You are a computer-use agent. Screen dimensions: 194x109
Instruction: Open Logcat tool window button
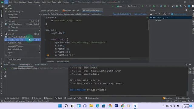tap(68, 98)
